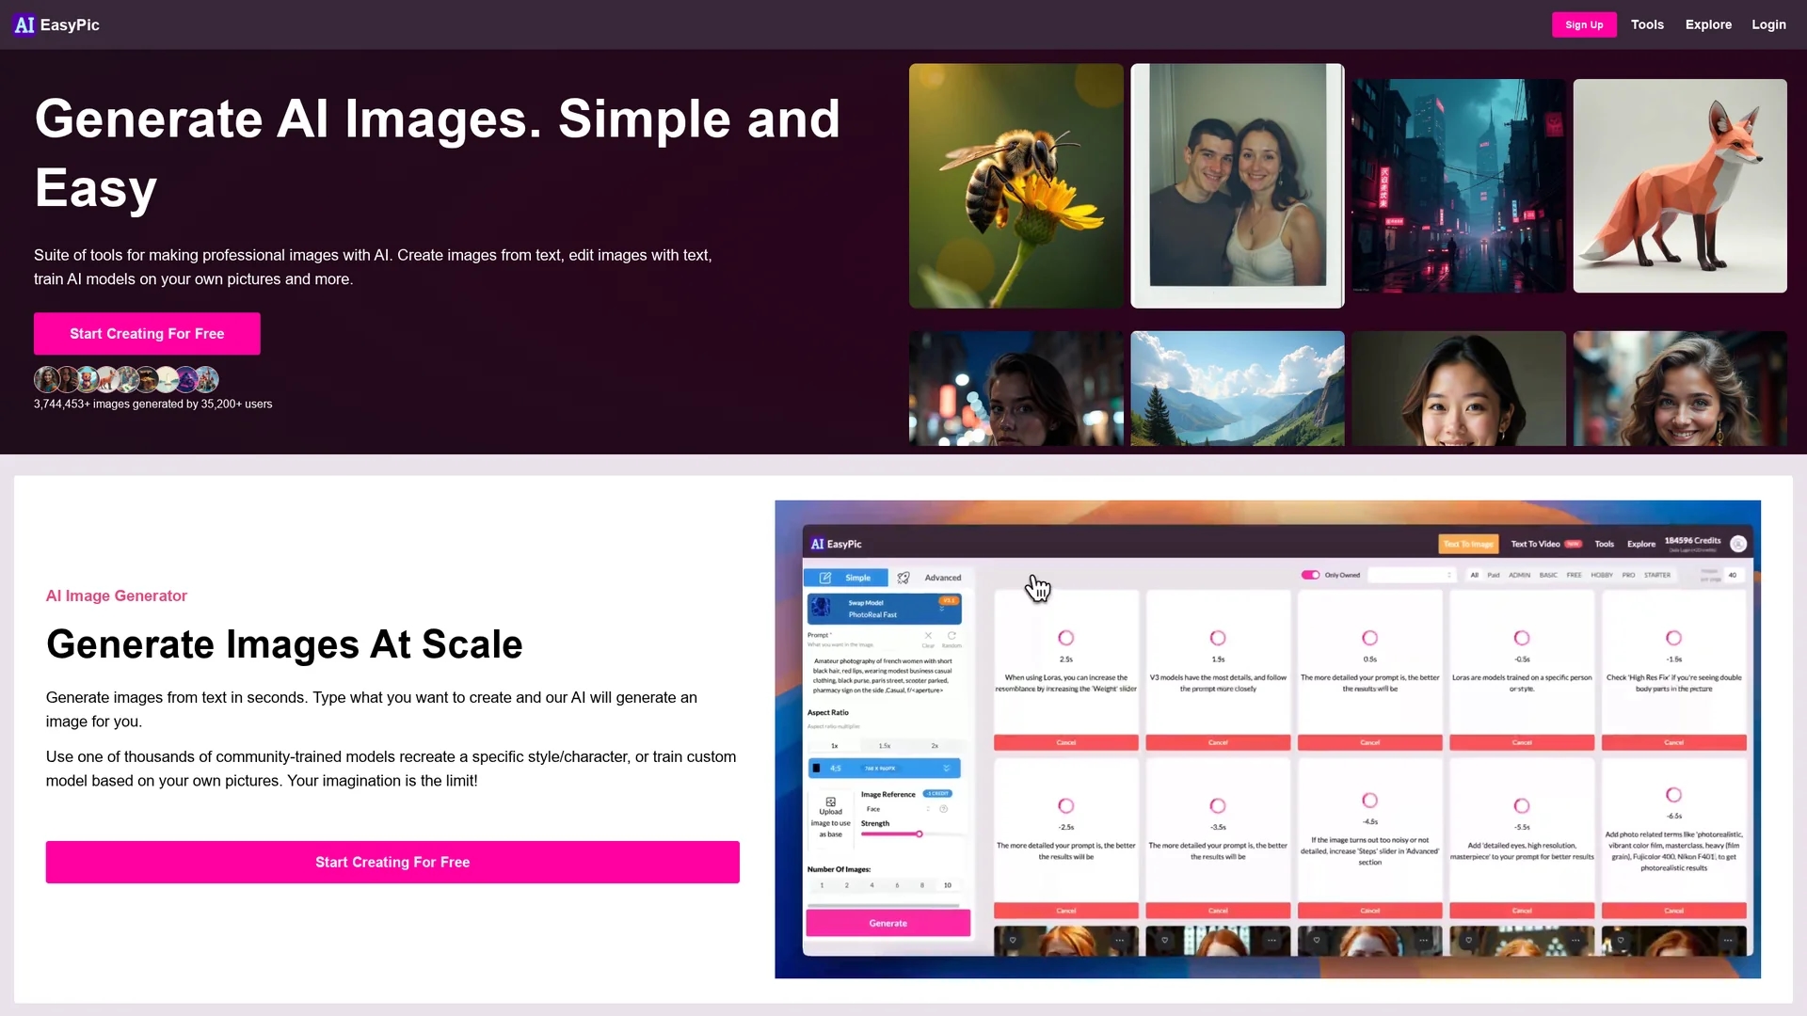Open the mountain lake landscape thumbnail

[x=1238, y=389]
